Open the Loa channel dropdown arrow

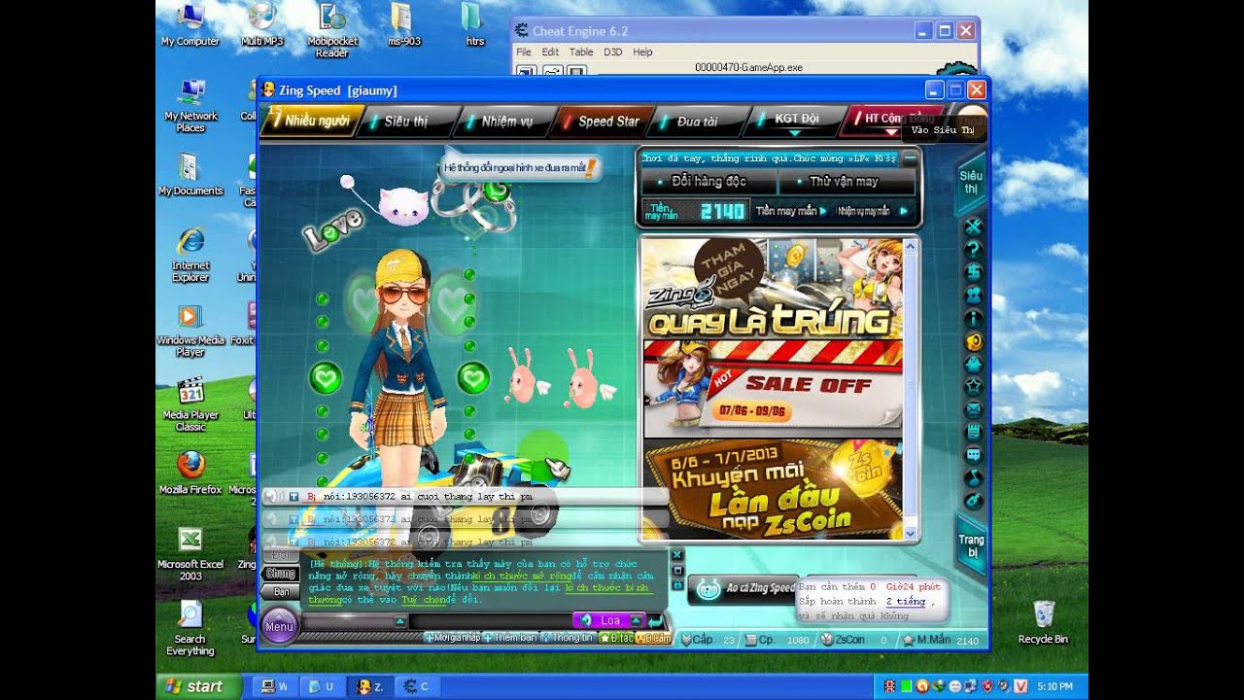click(637, 620)
